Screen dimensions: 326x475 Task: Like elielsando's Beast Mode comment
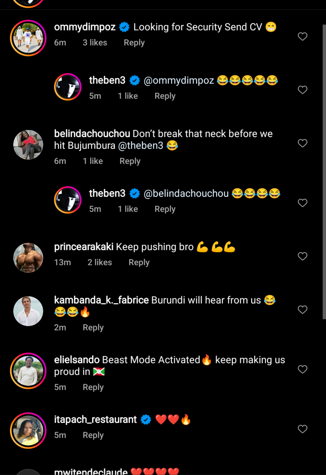coord(302,369)
